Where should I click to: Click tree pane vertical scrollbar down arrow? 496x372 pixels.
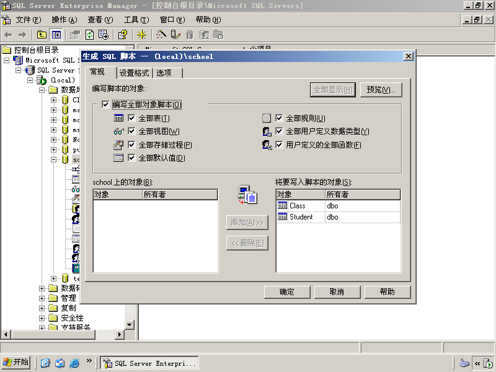pyautogui.click(x=129, y=325)
